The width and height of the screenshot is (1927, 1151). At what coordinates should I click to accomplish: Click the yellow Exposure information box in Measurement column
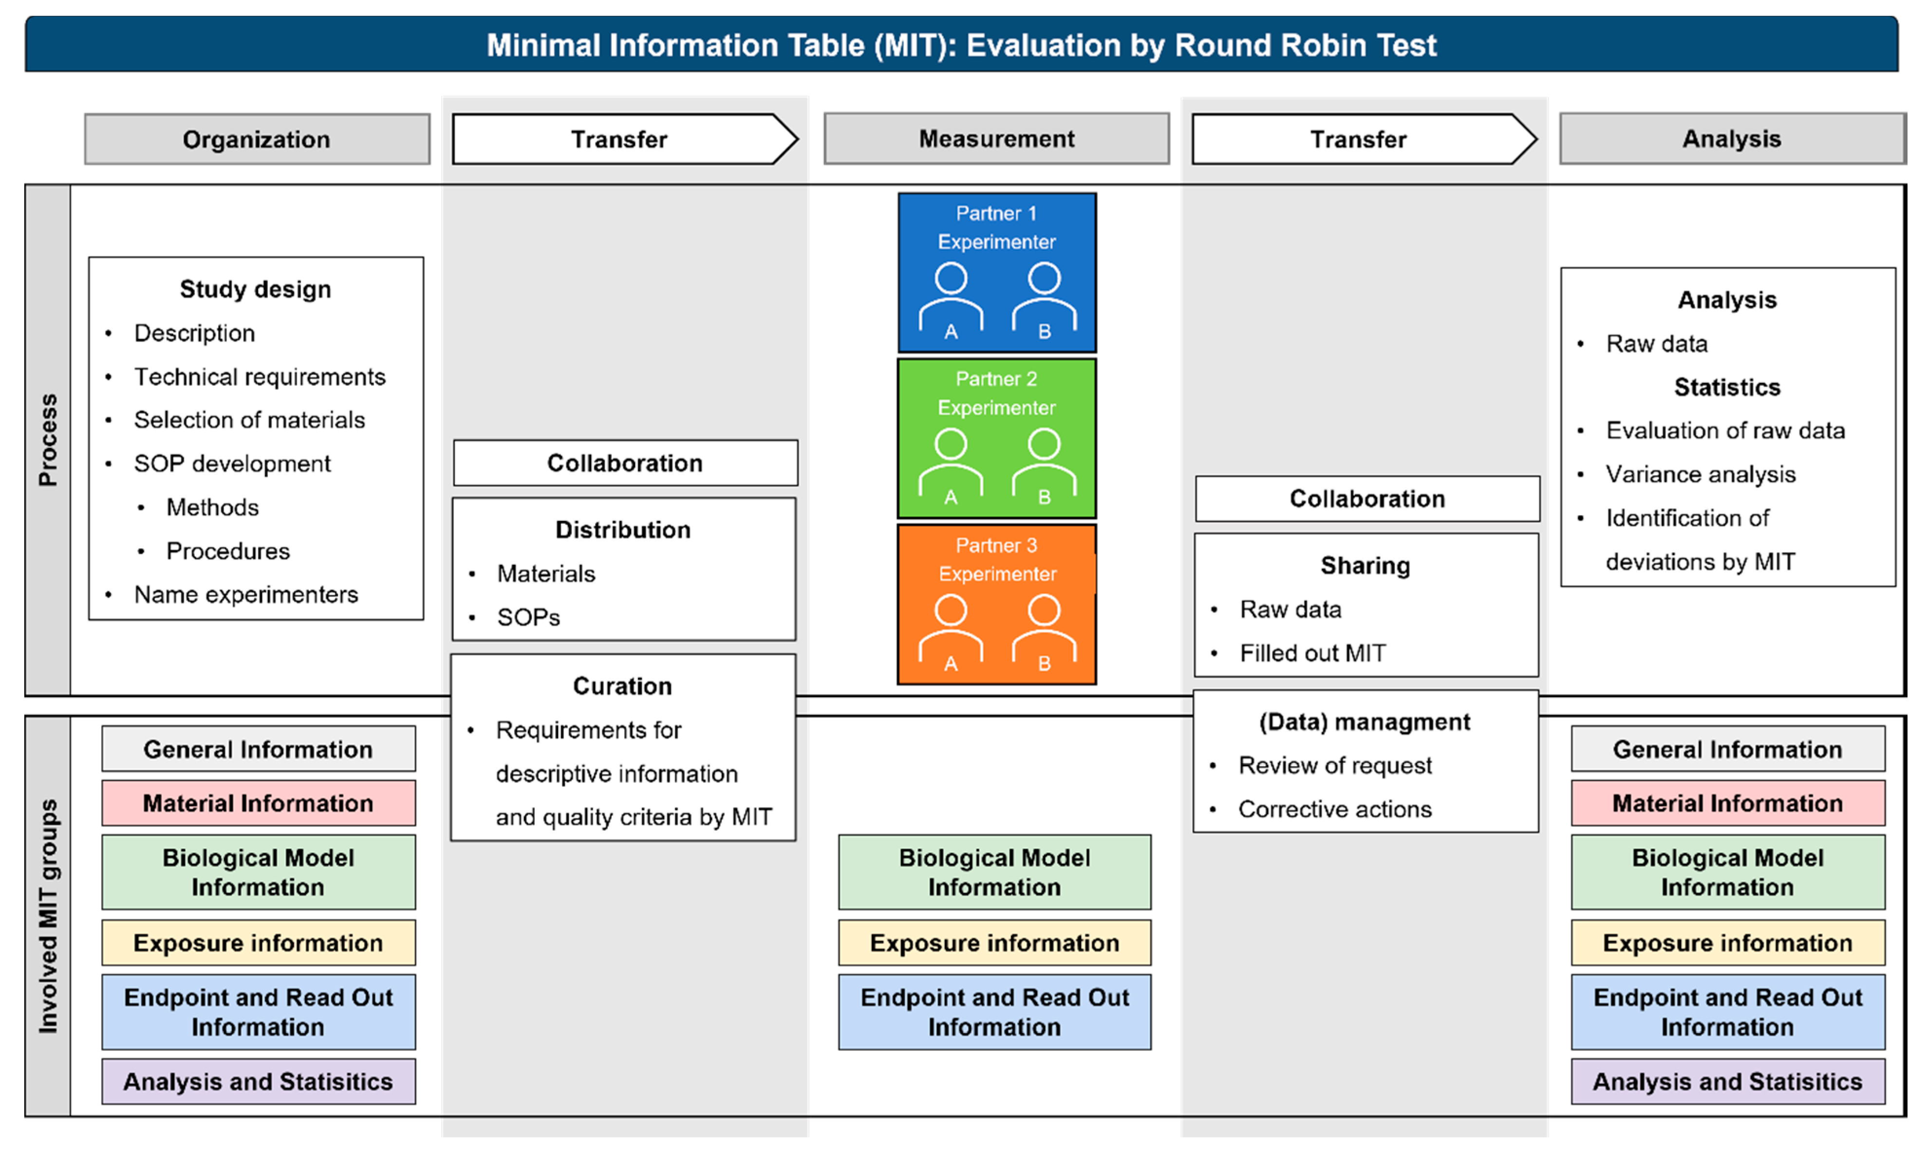994,942
